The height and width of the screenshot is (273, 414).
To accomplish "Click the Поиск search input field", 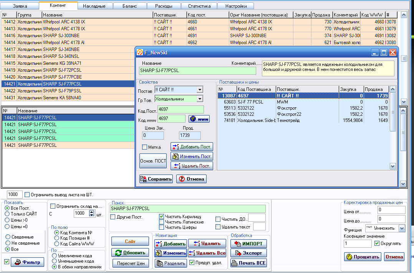I will (187, 209).
